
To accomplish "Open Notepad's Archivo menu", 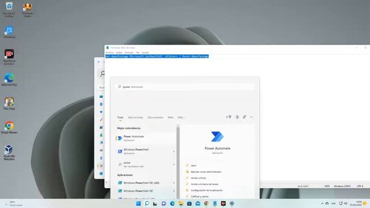I will tap(109, 53).
